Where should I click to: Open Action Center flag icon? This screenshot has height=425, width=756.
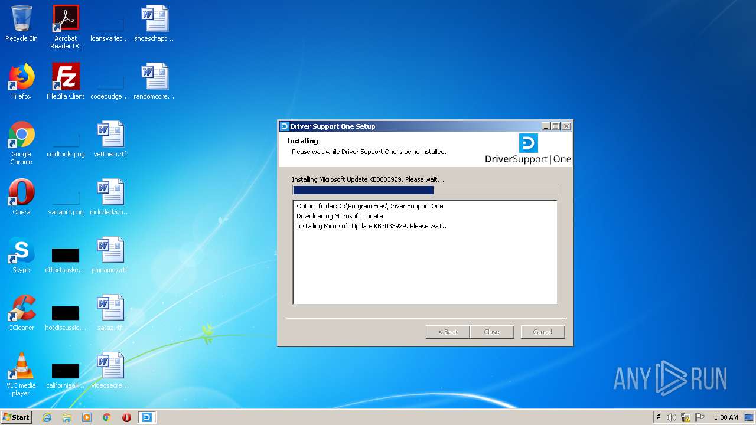(700, 417)
